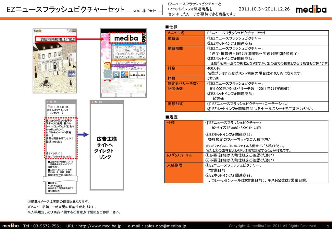Click the 枠数 header cell
Screen dimensions: 332x229
(x=185, y=78)
